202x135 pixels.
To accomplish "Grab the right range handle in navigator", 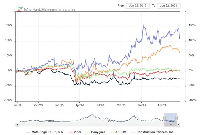I will 176,118.
